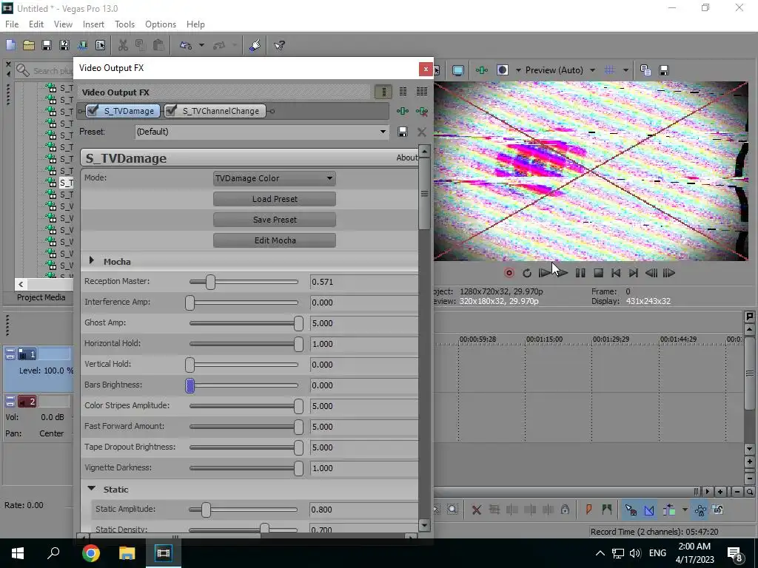Open the Insert menu
Viewport: 758px width, 568px height.
point(93,24)
